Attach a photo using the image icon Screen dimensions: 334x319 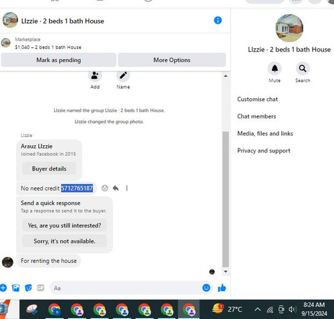click(15, 288)
